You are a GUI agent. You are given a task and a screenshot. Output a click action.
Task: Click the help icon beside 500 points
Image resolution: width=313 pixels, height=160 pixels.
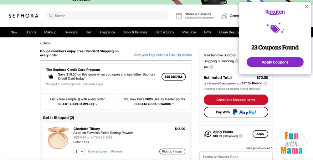coord(241,136)
